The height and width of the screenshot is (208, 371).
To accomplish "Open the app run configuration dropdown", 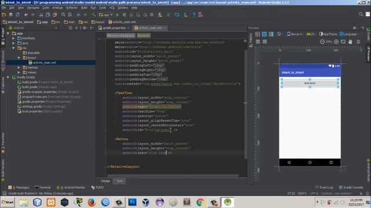I will 106,14.
